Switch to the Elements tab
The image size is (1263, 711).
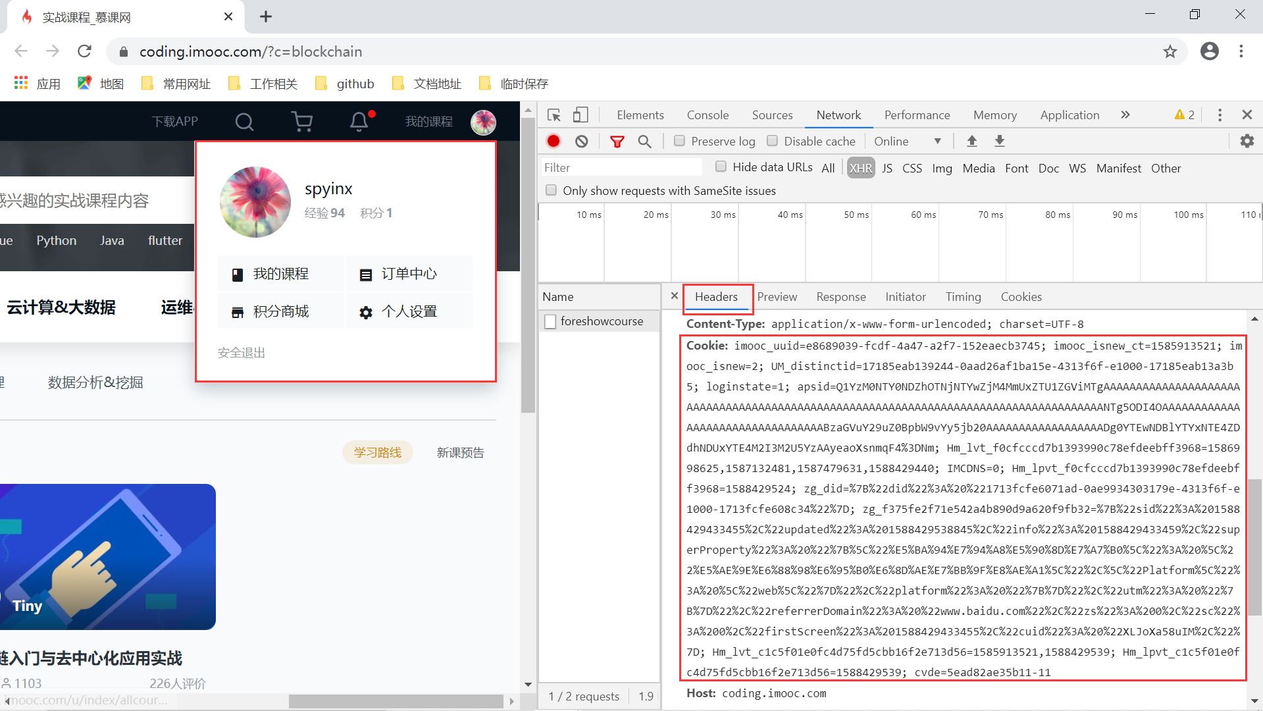point(640,115)
